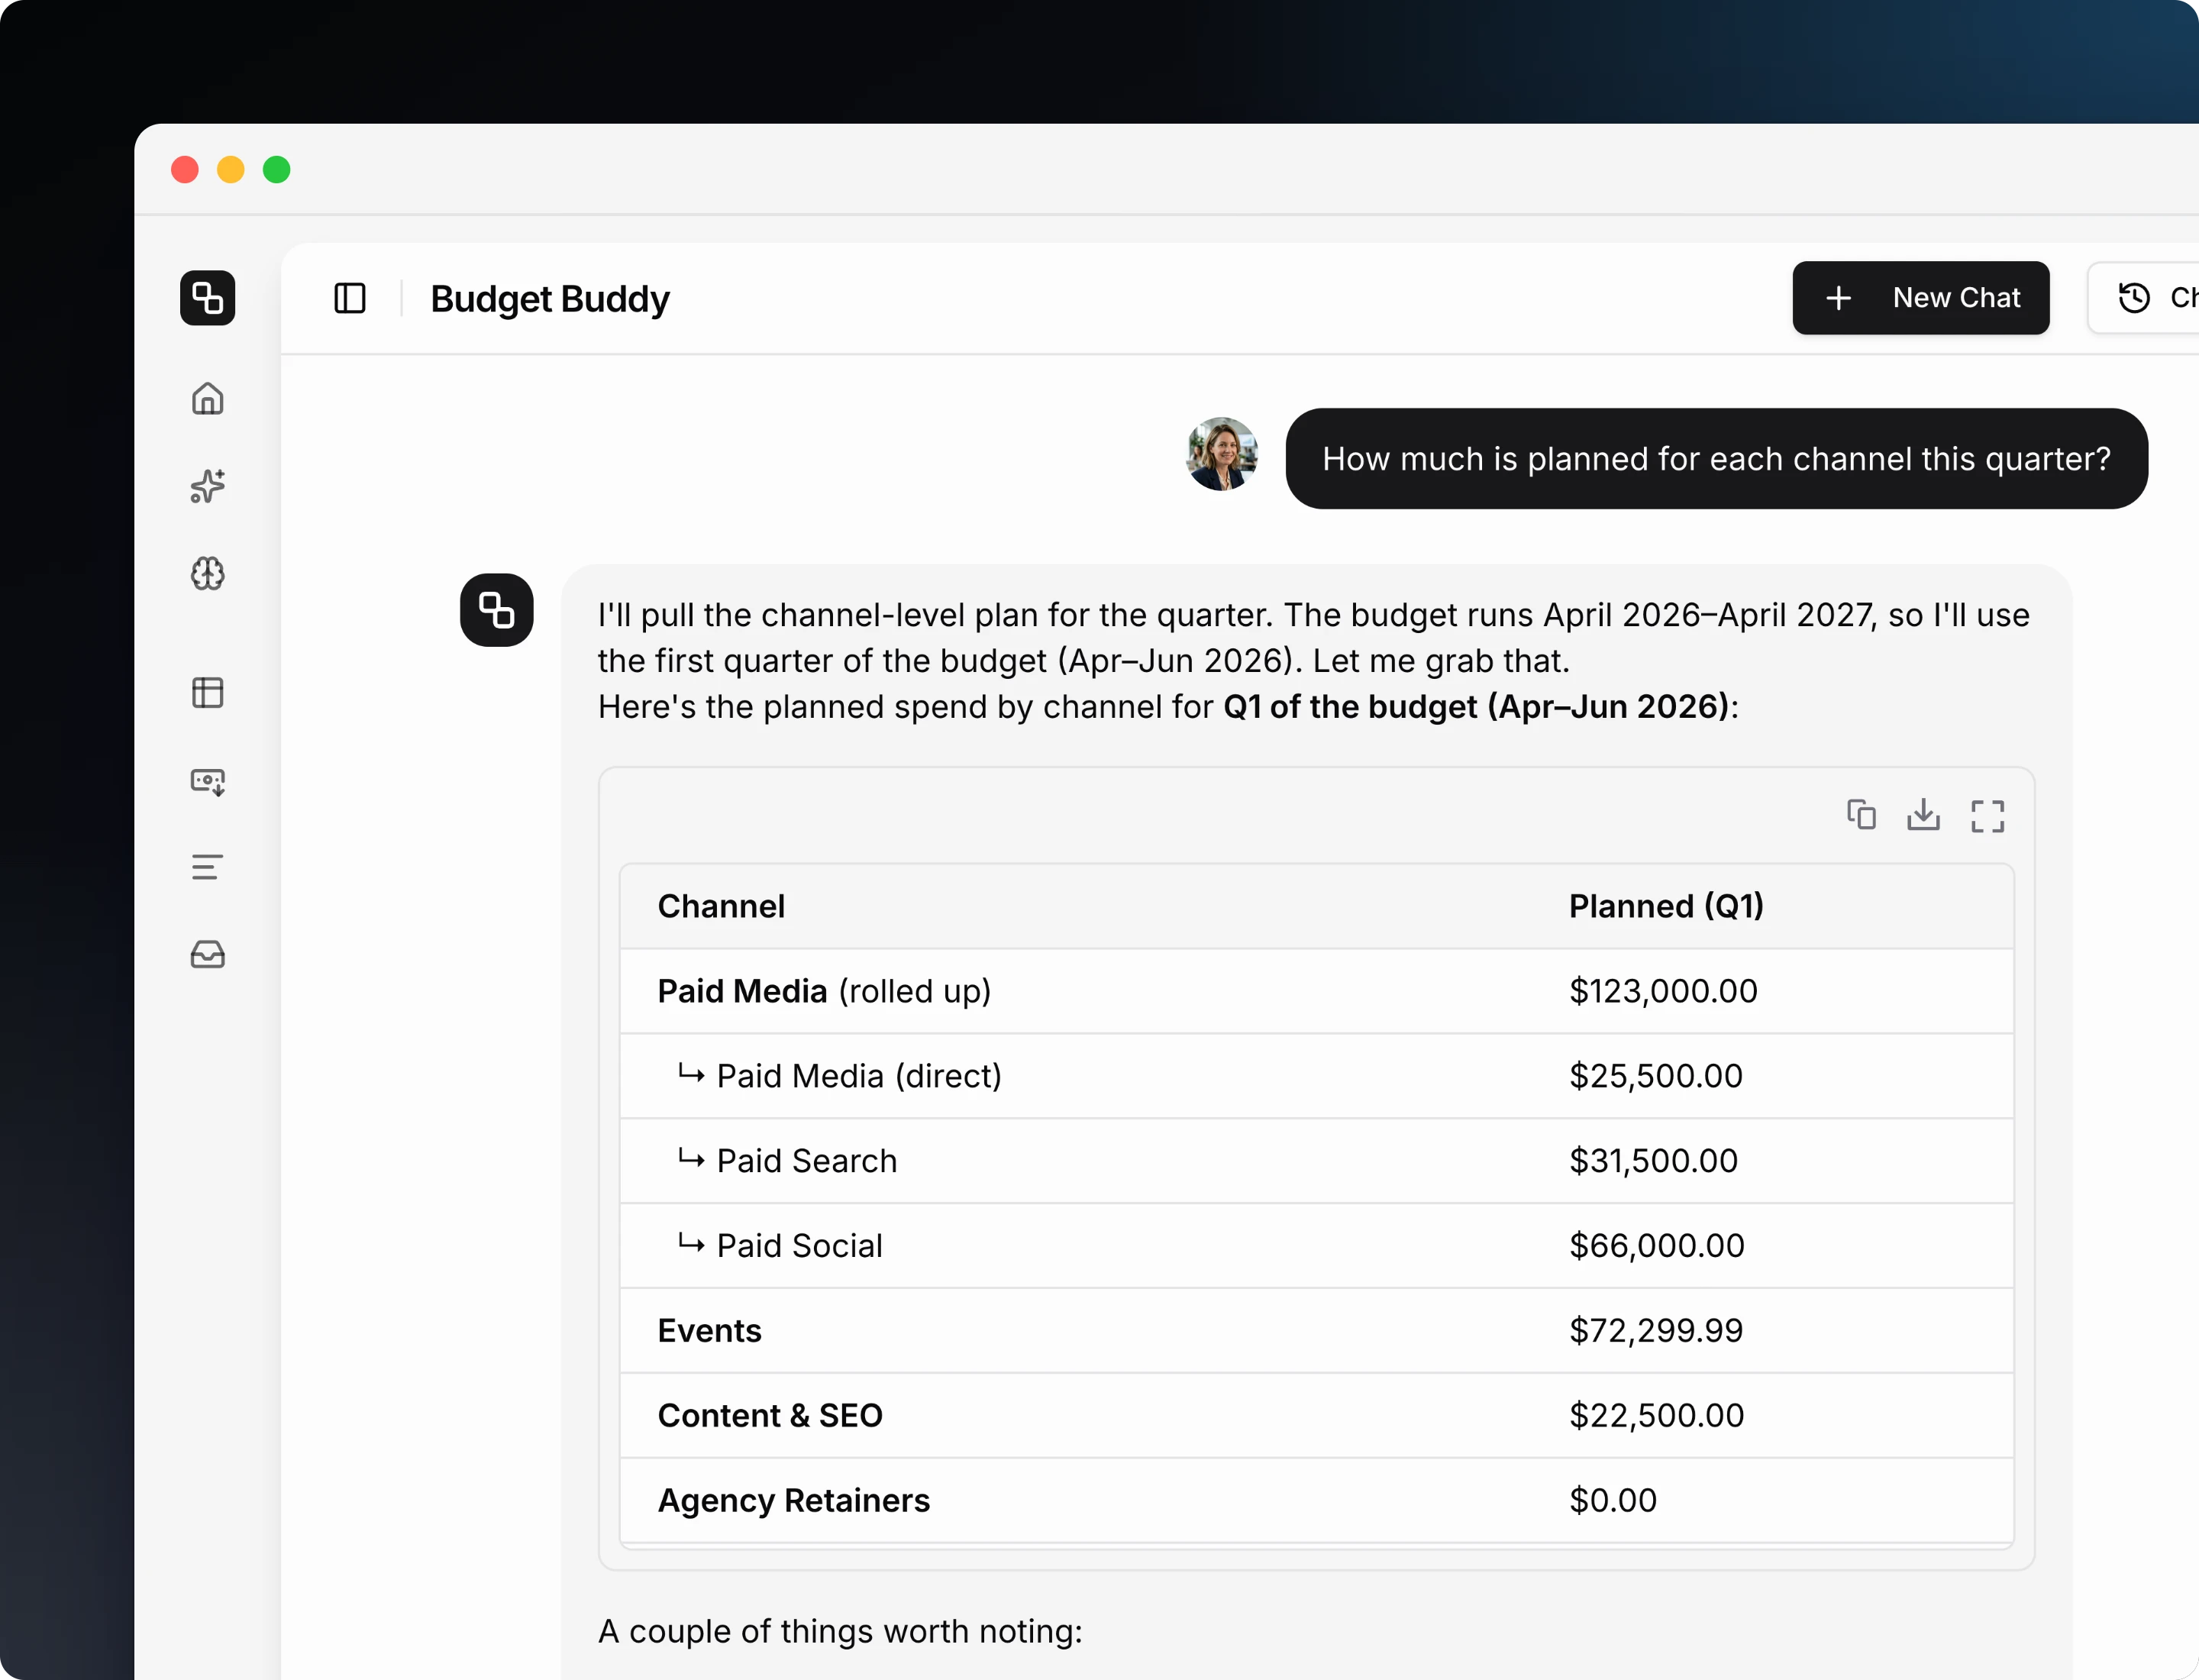2199x1680 pixels.
Task: Click the Channel column header
Action: pos(721,906)
